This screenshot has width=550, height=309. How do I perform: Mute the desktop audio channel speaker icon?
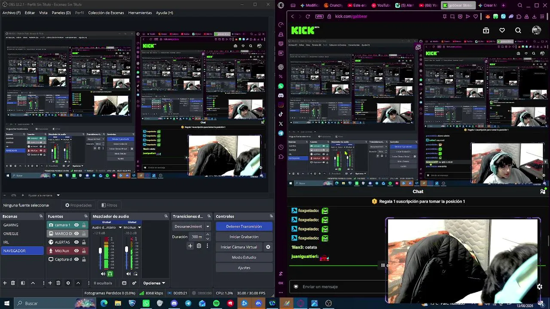pyautogui.click(x=103, y=273)
